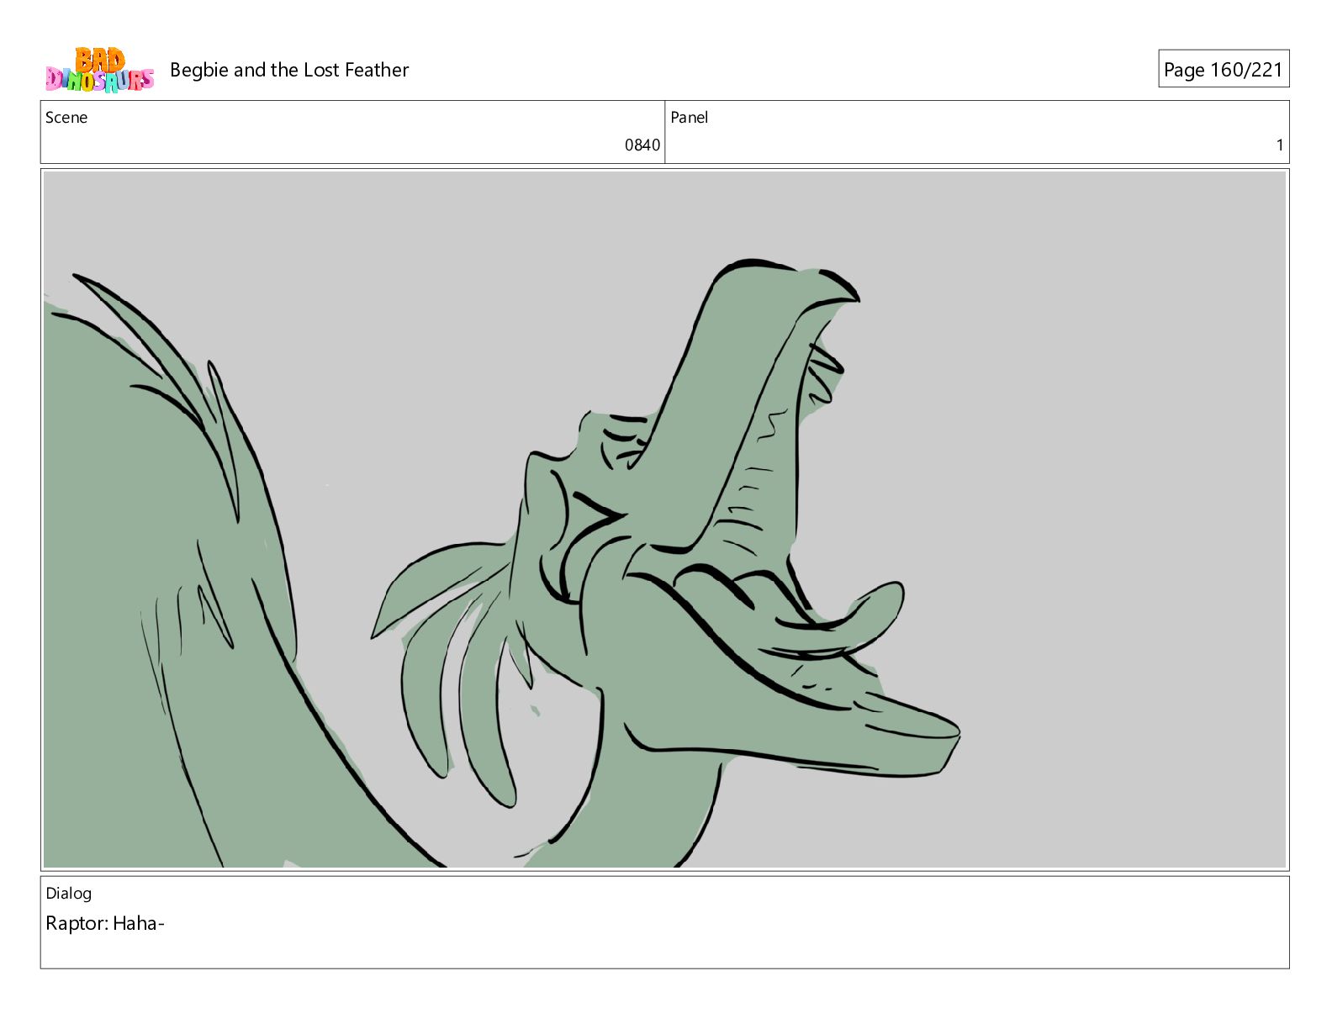
Task: Click the 'Scene' label
Action: [x=66, y=118]
